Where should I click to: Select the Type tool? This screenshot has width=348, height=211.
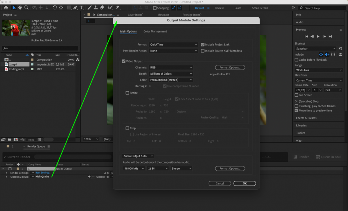(x=81, y=7)
